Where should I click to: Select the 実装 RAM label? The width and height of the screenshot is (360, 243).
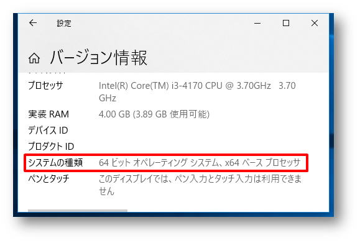[48, 114]
